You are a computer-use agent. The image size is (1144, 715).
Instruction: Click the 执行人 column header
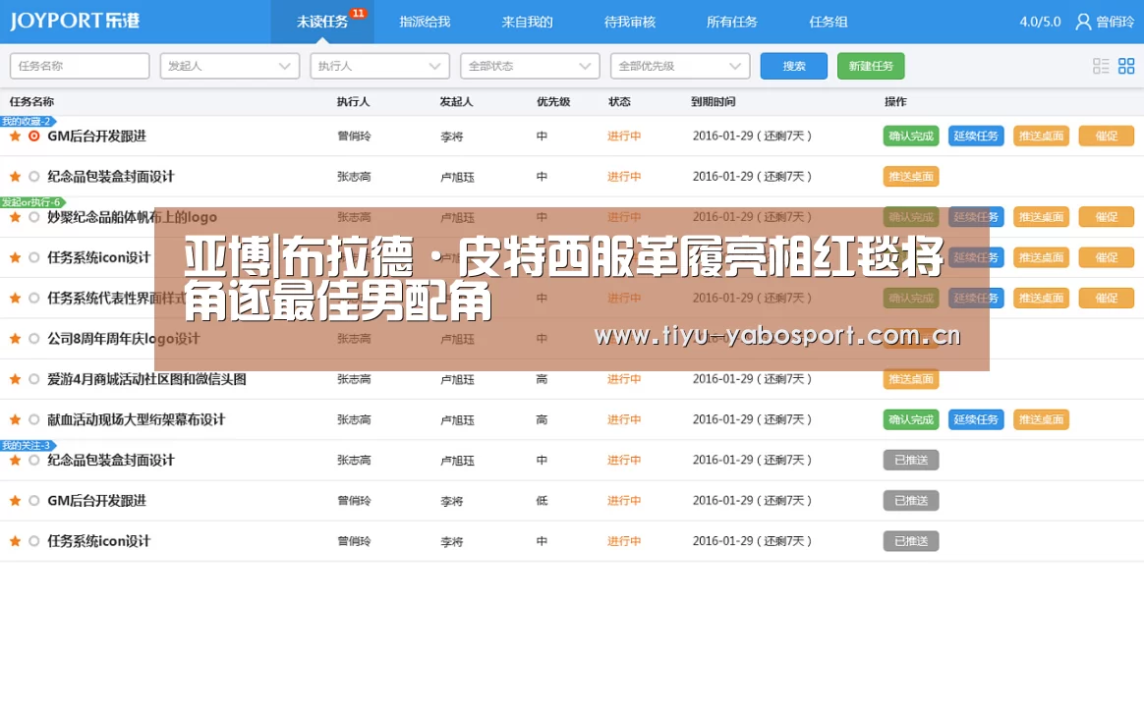pos(353,102)
